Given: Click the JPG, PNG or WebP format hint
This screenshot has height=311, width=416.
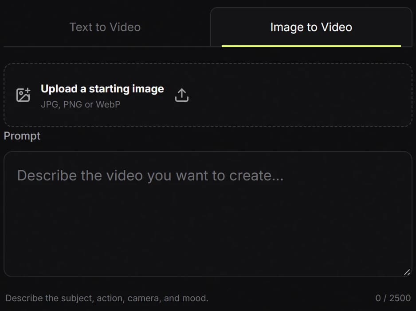Looking at the screenshot, I should pyautogui.click(x=81, y=104).
